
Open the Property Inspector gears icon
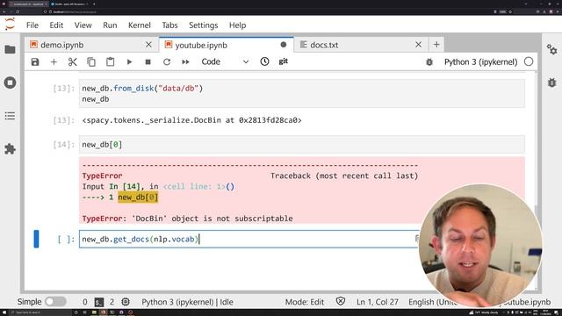(552, 49)
